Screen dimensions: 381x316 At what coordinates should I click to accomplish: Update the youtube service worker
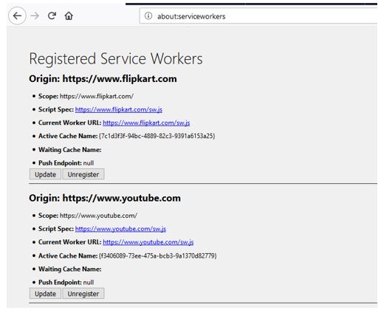coord(45,294)
